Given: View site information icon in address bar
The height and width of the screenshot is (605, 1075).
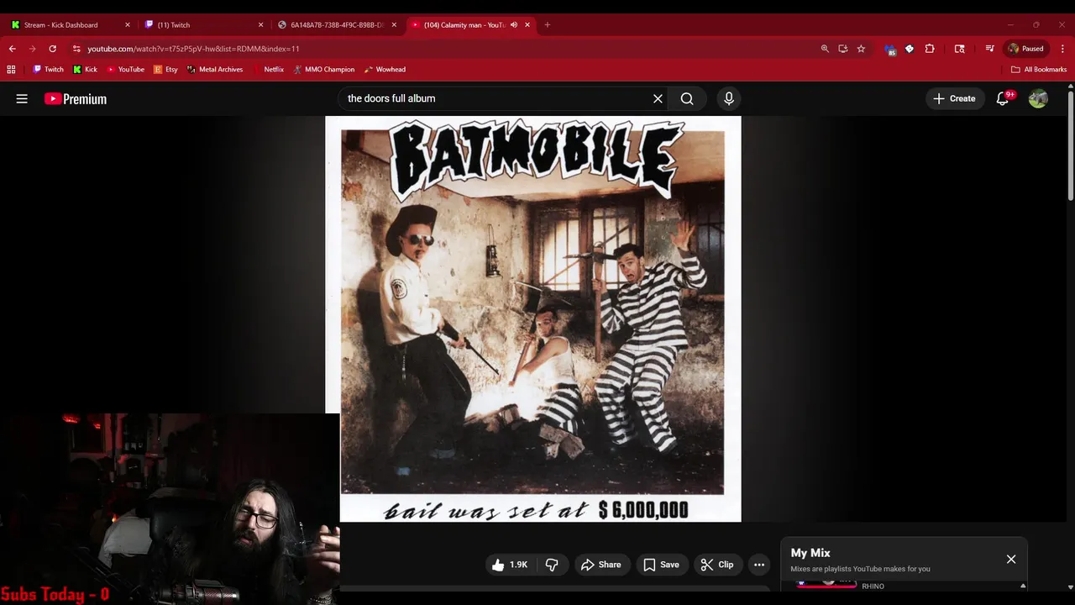Looking at the screenshot, I should [76, 49].
